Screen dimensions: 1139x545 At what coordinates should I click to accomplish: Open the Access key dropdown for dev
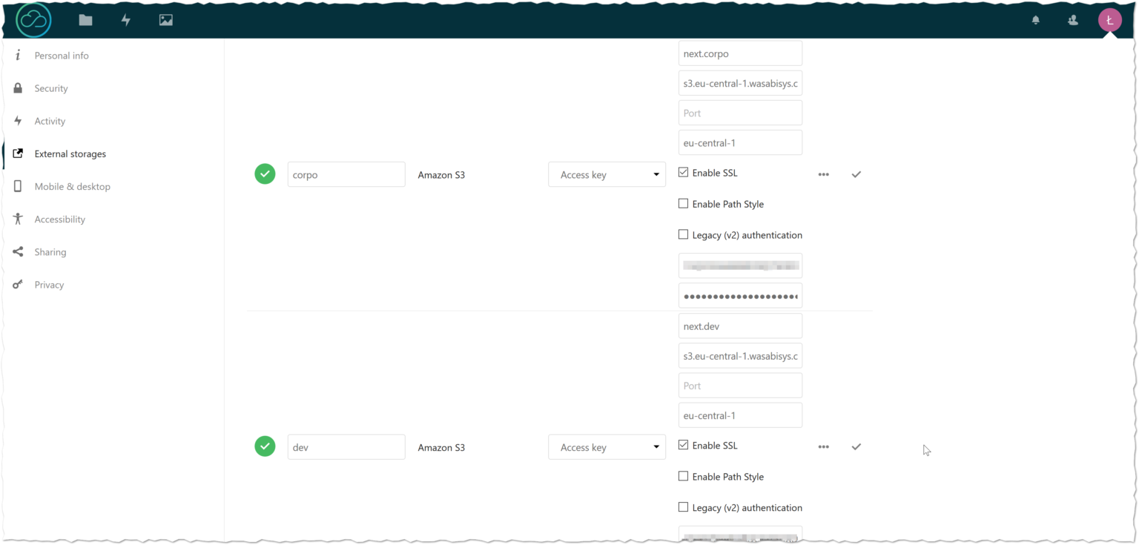pyautogui.click(x=607, y=446)
